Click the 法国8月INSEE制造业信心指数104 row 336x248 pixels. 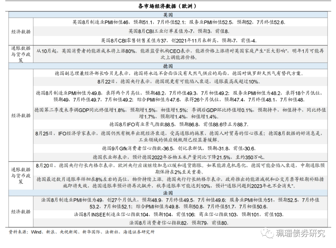click(180, 214)
